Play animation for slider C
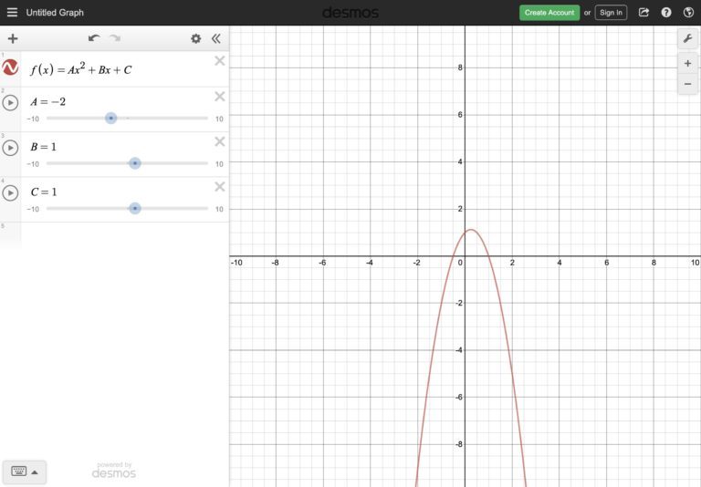 [x=10, y=193]
